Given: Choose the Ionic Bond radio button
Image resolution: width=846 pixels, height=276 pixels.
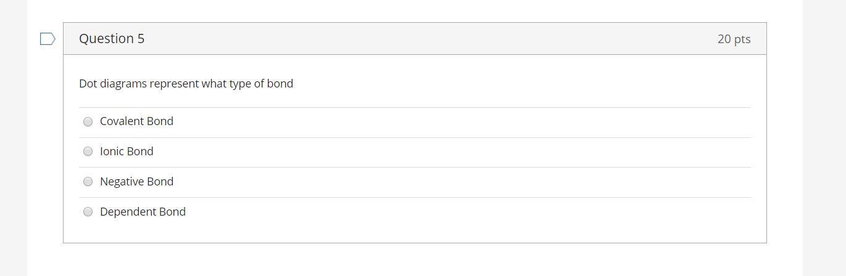Looking at the screenshot, I should [x=88, y=152].
